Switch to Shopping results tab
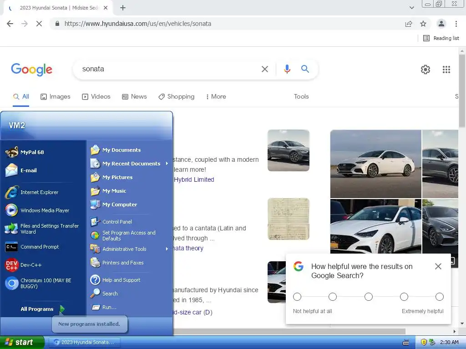466x349 pixels. (176, 97)
